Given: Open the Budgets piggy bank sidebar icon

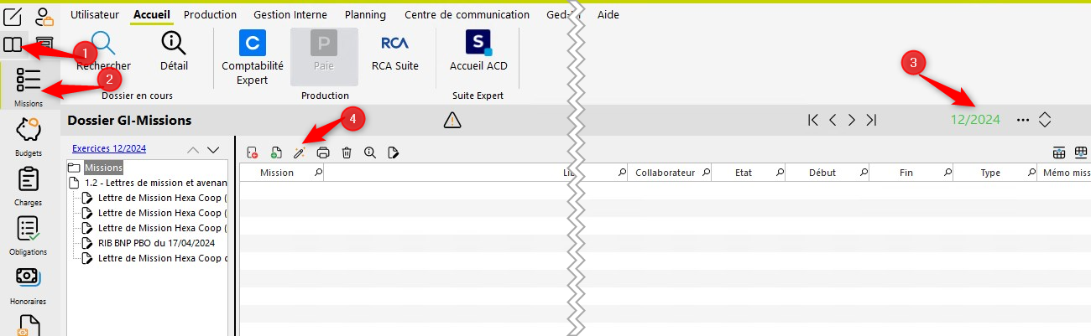Looking at the screenshot, I should point(29,136).
